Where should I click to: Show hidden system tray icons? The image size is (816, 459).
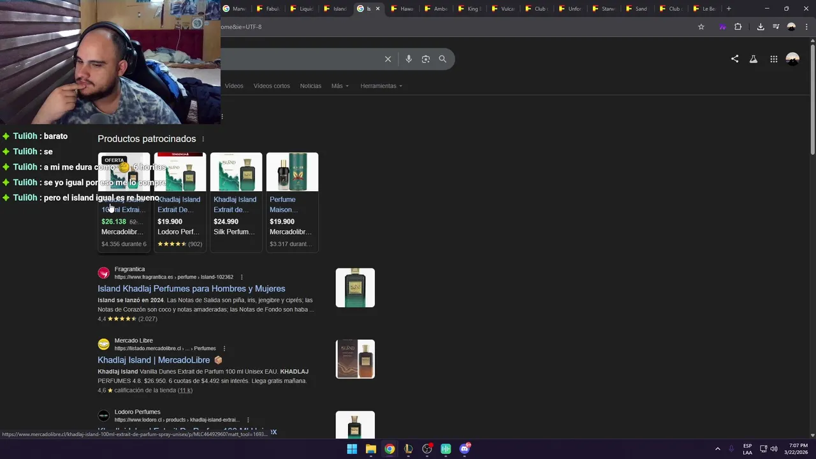tap(717, 449)
